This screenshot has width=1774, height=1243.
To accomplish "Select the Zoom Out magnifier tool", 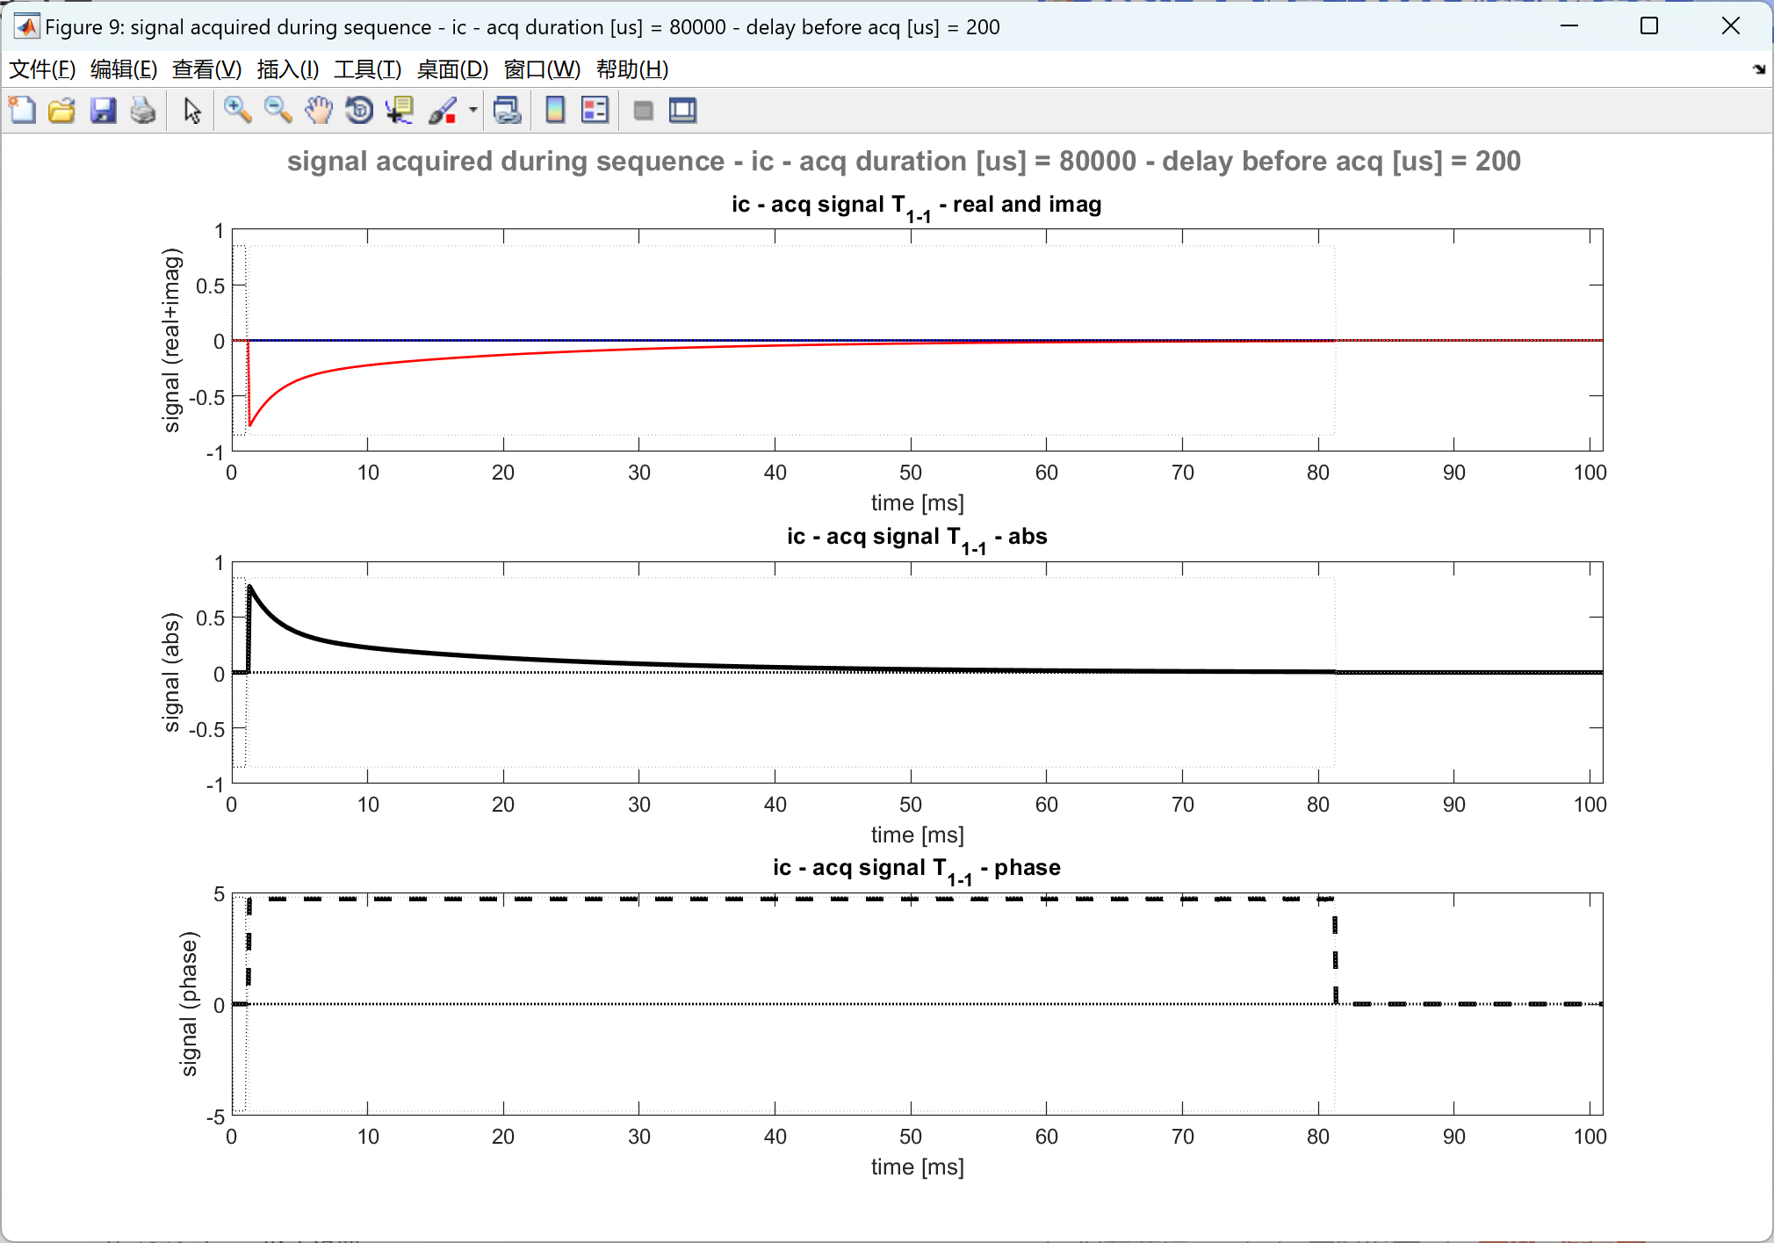I will point(278,111).
